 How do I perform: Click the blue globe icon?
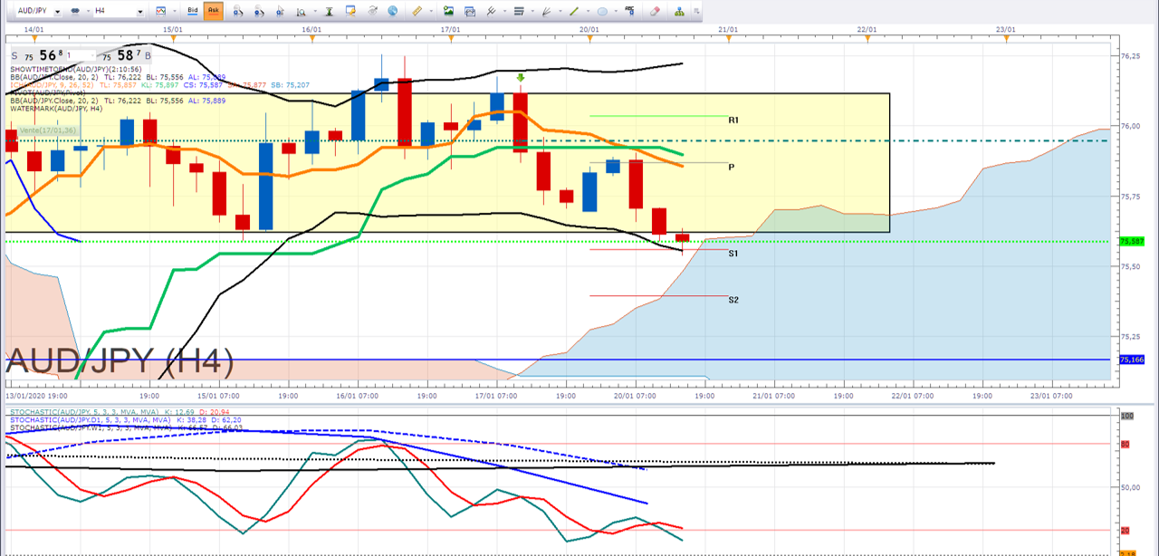click(392, 11)
